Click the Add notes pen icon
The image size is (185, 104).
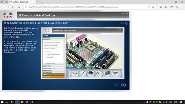click(x=166, y=7)
